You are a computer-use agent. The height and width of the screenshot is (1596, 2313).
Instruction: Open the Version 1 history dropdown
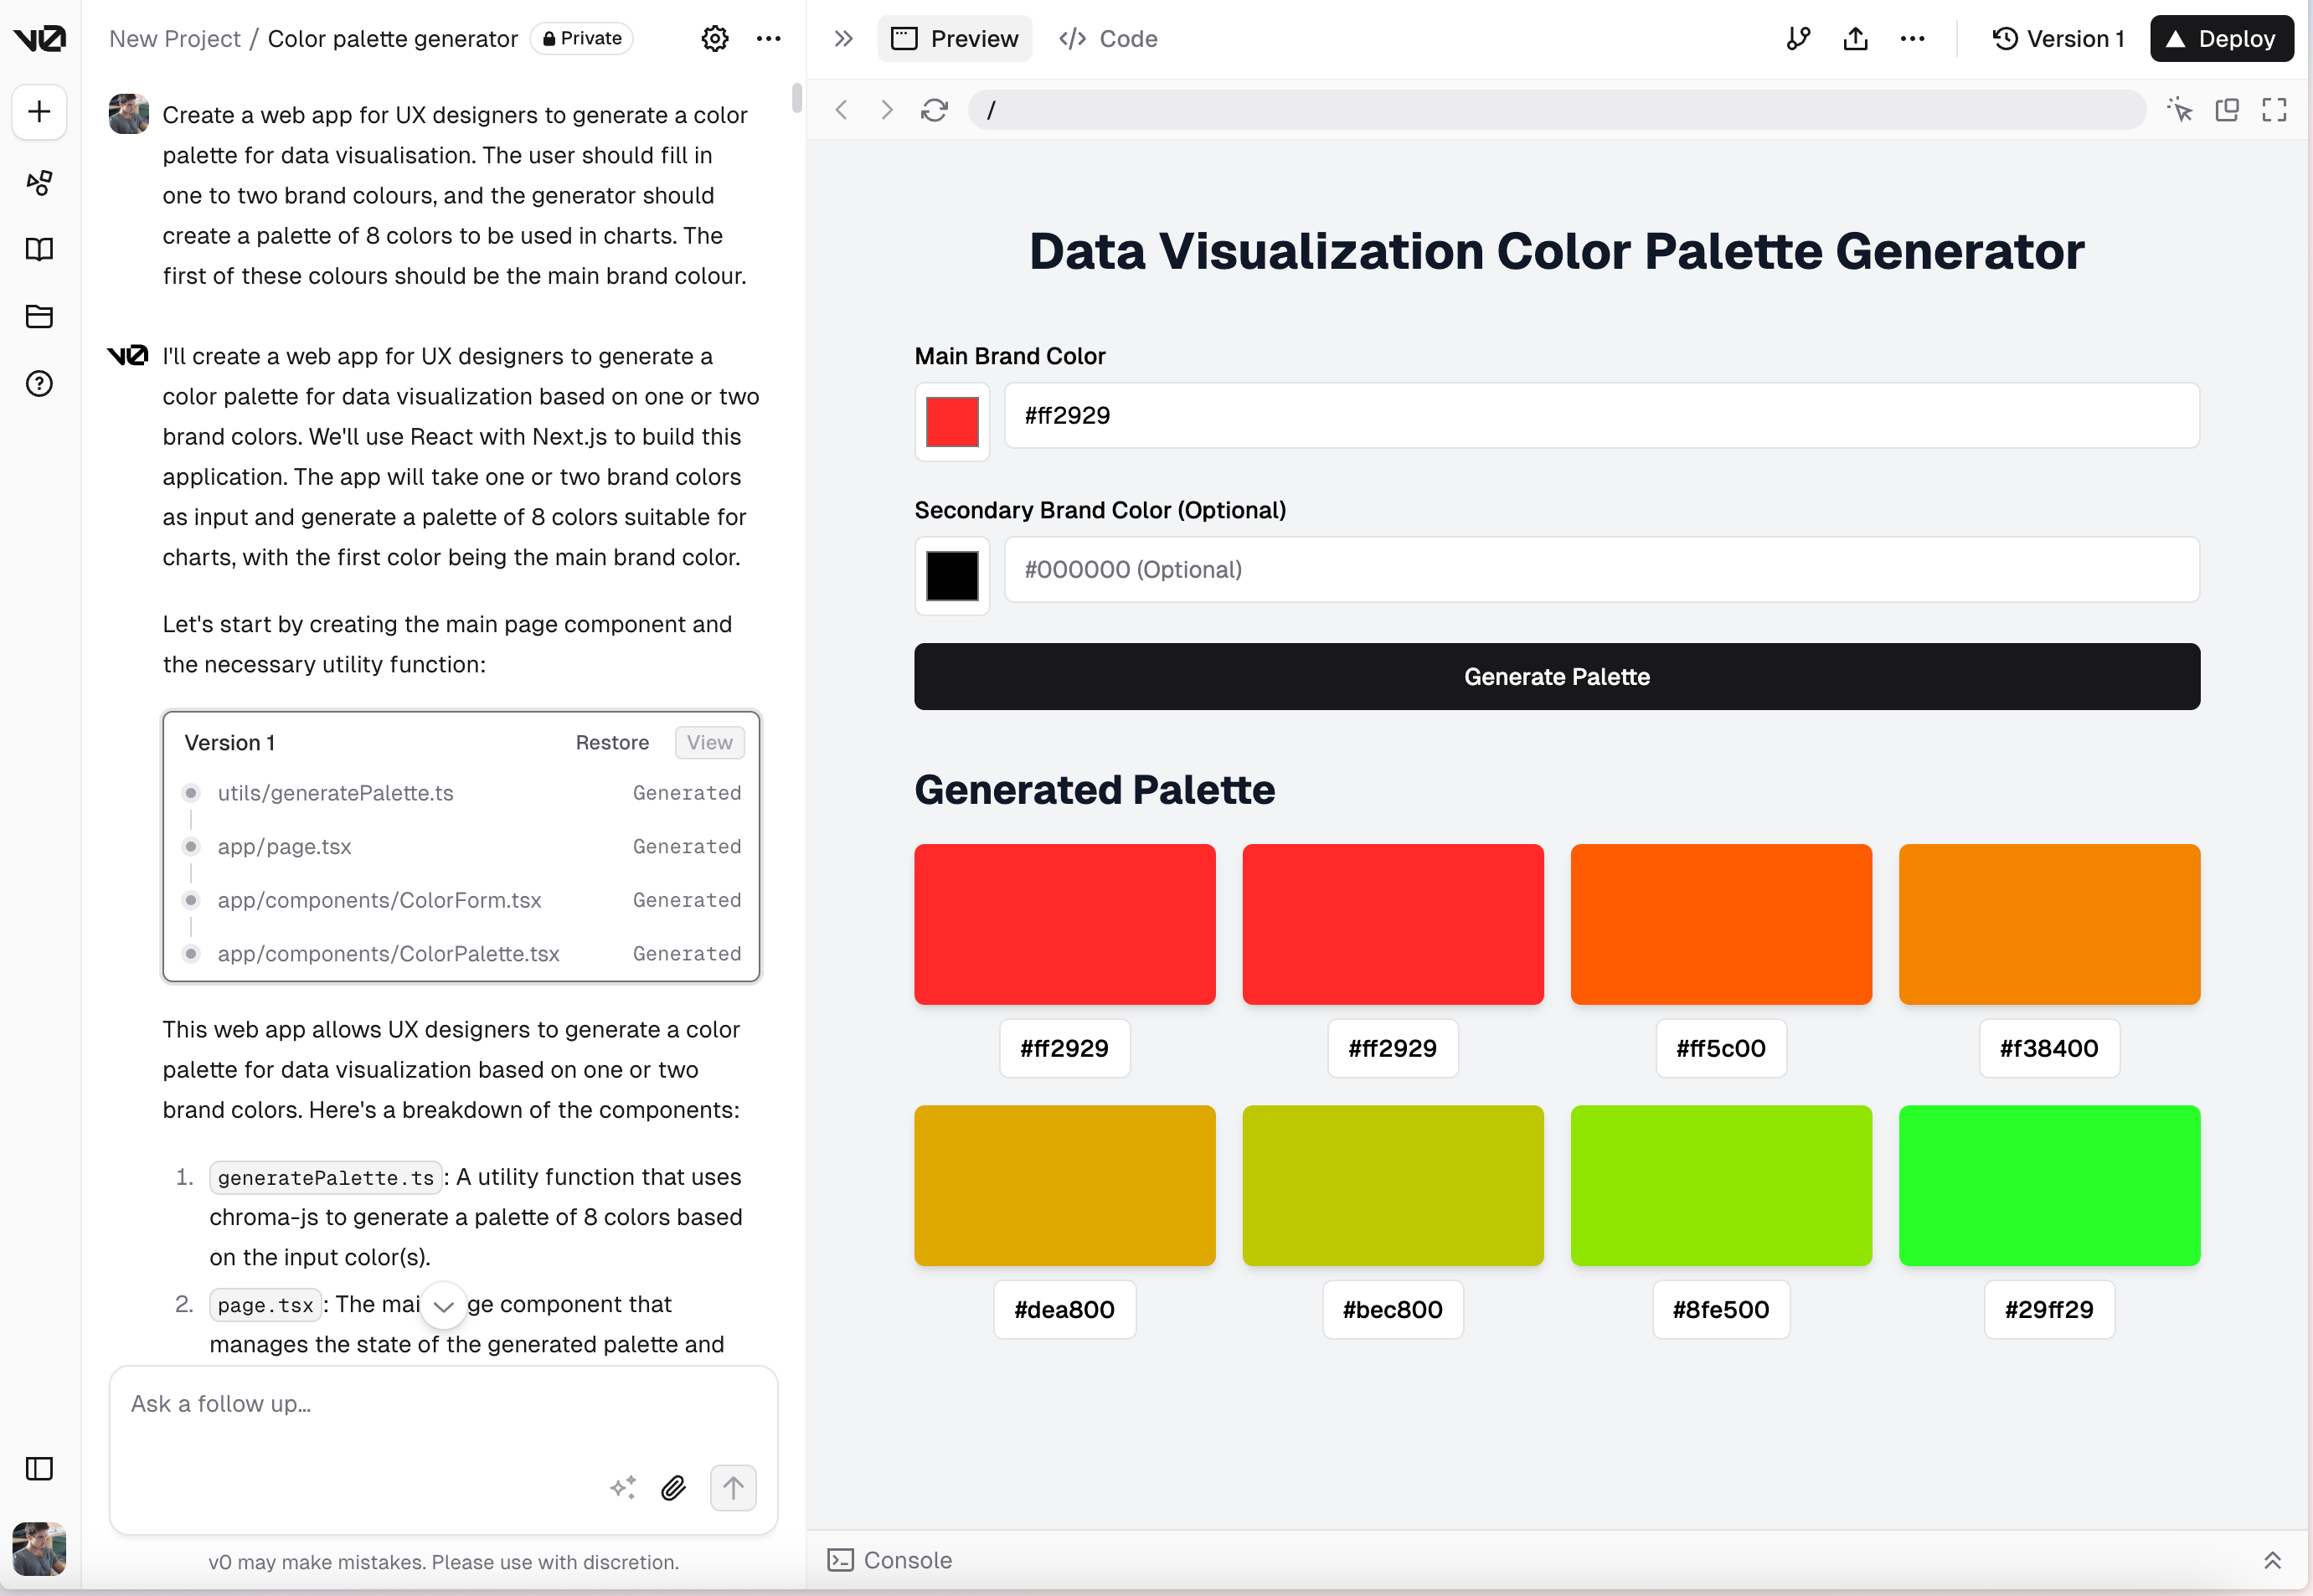2058,39
